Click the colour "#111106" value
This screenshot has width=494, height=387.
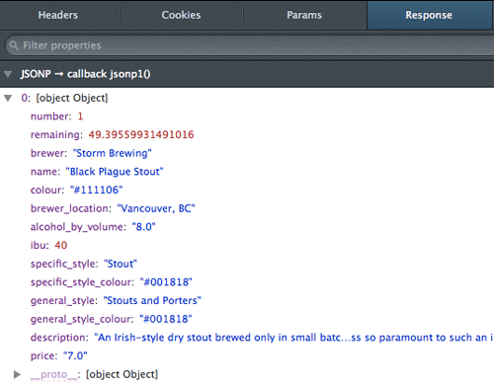pyautogui.click(x=96, y=190)
